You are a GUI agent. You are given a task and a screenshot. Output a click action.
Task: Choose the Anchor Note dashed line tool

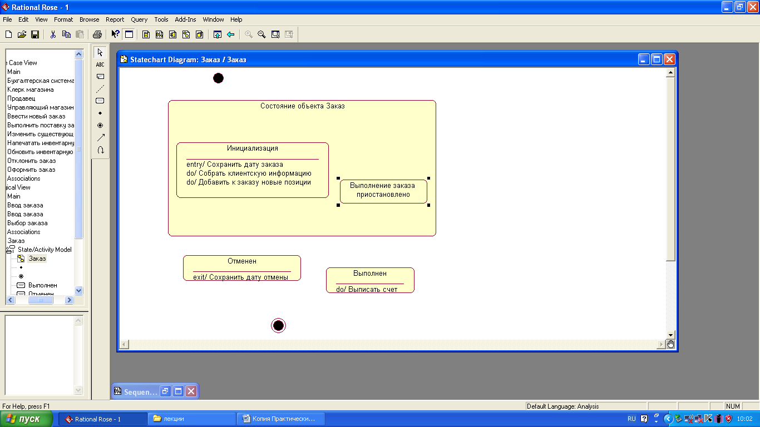click(x=100, y=89)
